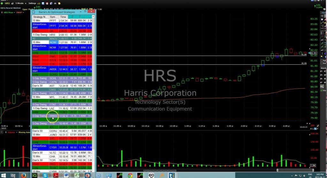The image size is (327, 178).
Task: Select board #3 button
Action: [321, 75]
